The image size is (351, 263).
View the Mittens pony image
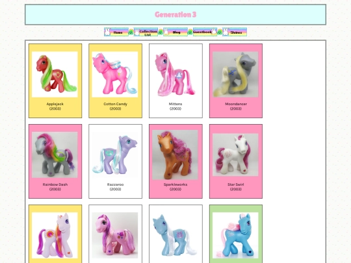pos(175,75)
